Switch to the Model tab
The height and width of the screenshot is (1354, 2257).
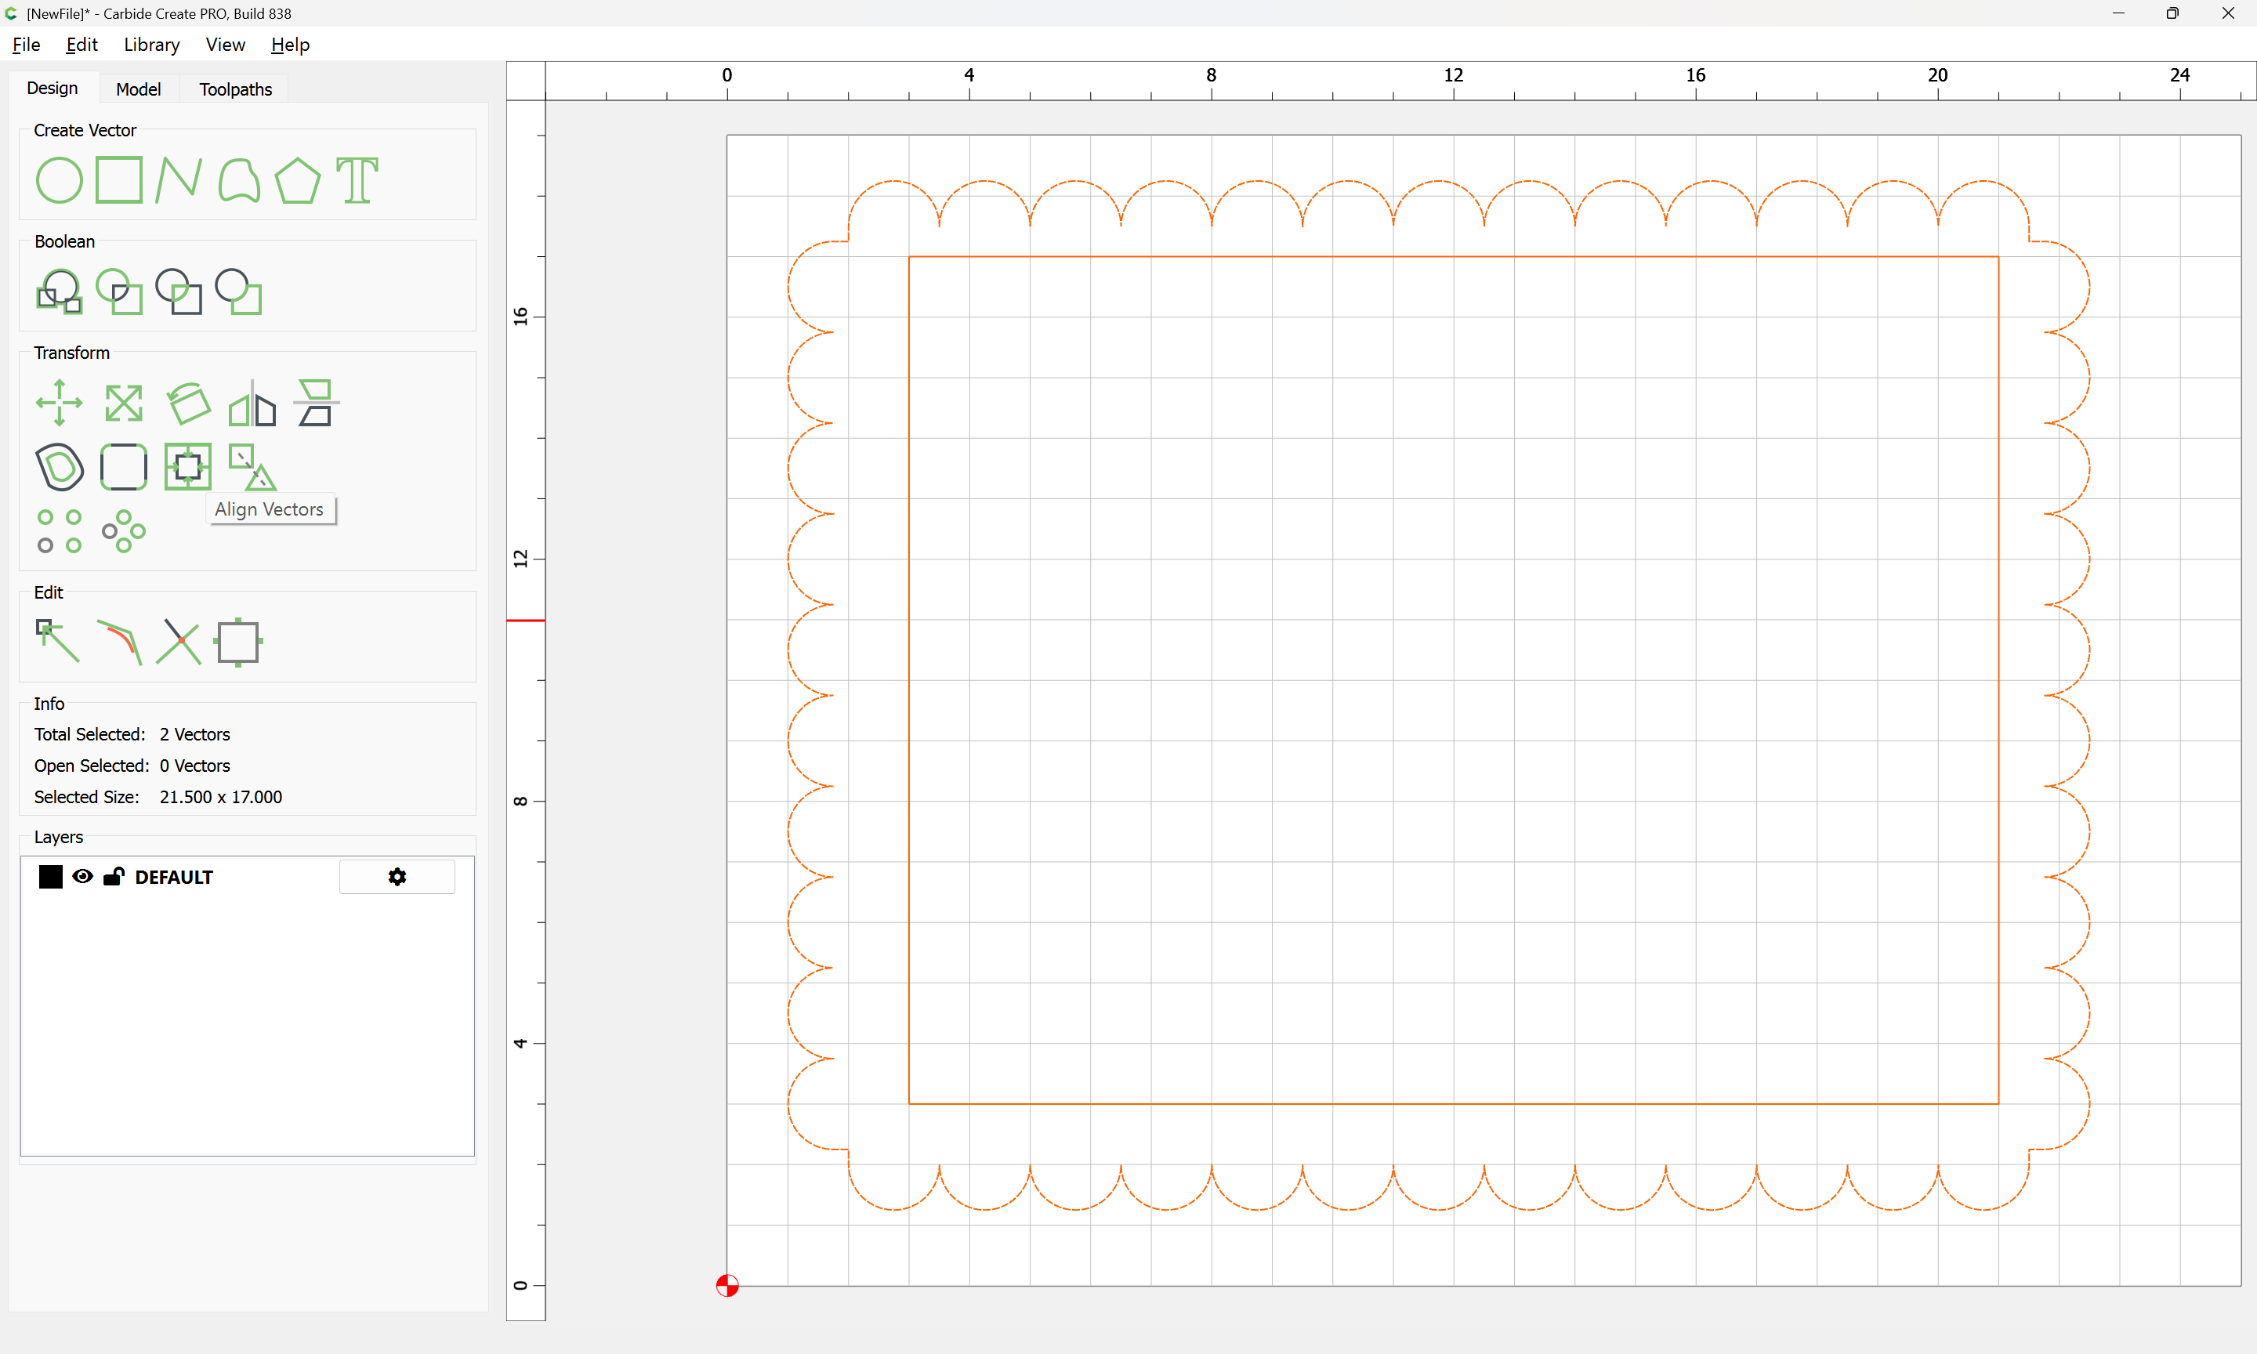click(138, 89)
